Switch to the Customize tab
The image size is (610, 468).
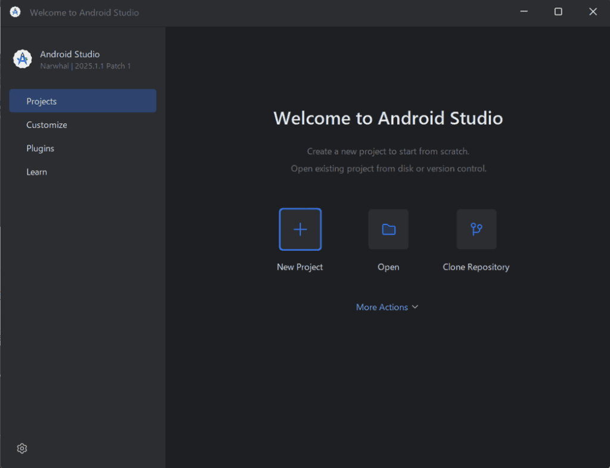(83, 125)
